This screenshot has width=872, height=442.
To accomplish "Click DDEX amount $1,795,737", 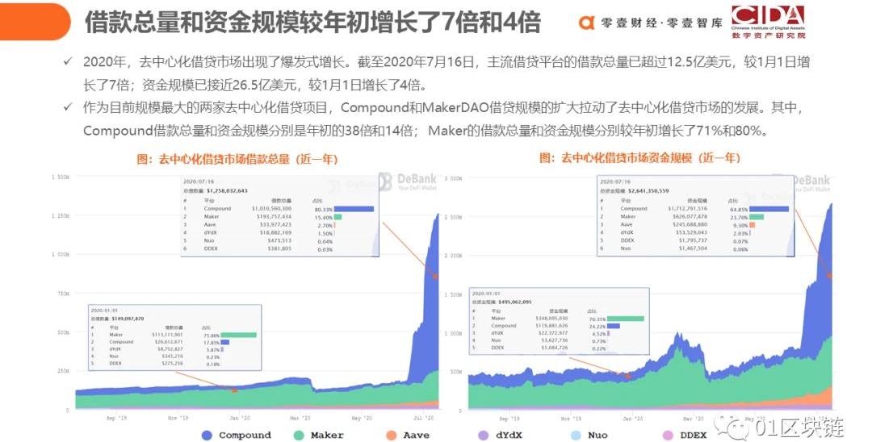I will point(693,241).
